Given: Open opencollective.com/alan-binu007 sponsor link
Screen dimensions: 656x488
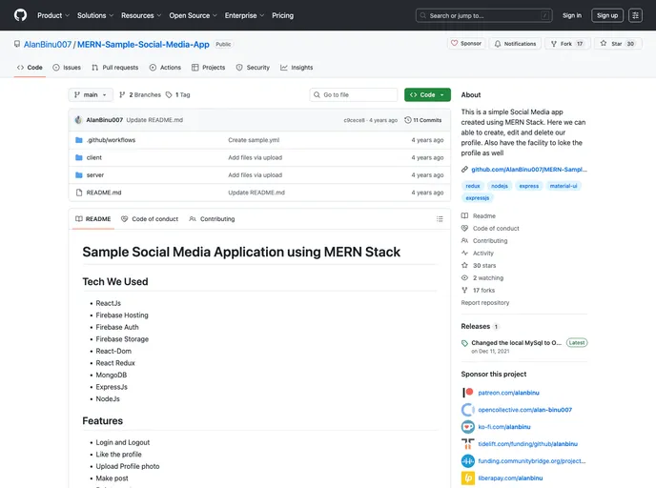Looking at the screenshot, I should tap(524, 410).
